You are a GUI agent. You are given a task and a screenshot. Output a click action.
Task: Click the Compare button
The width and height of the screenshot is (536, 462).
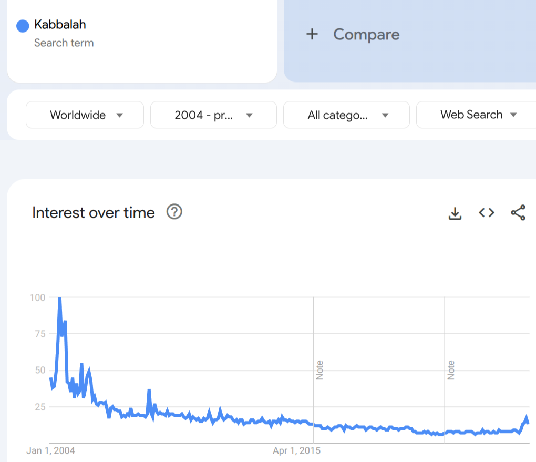[x=366, y=35]
